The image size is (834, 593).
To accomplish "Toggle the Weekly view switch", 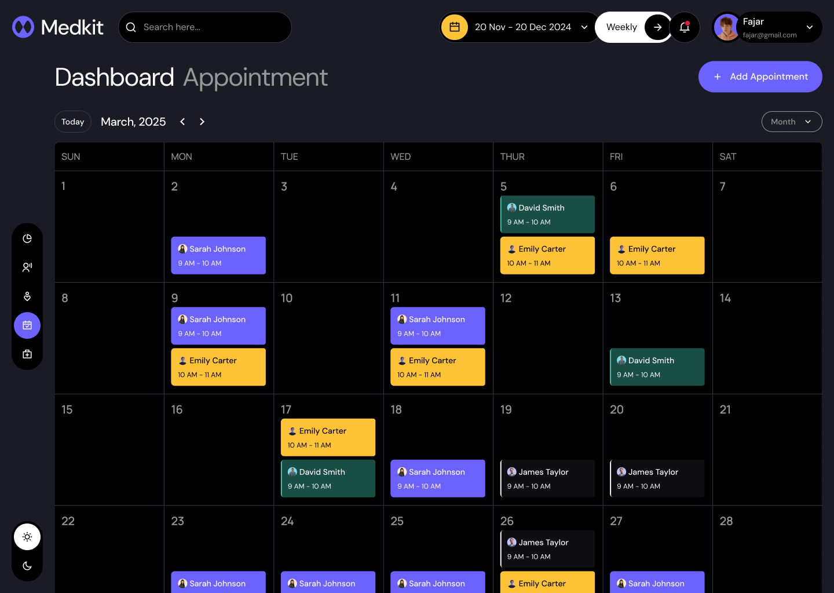I will 621,27.
